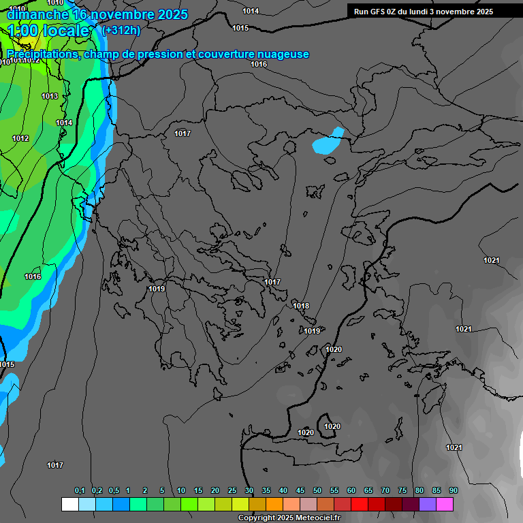
Task: Click the 1018 isobar pressure label
Action: (301, 306)
